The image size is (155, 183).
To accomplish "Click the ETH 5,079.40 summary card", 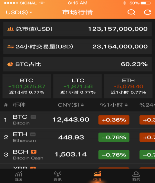I will click(128, 86).
